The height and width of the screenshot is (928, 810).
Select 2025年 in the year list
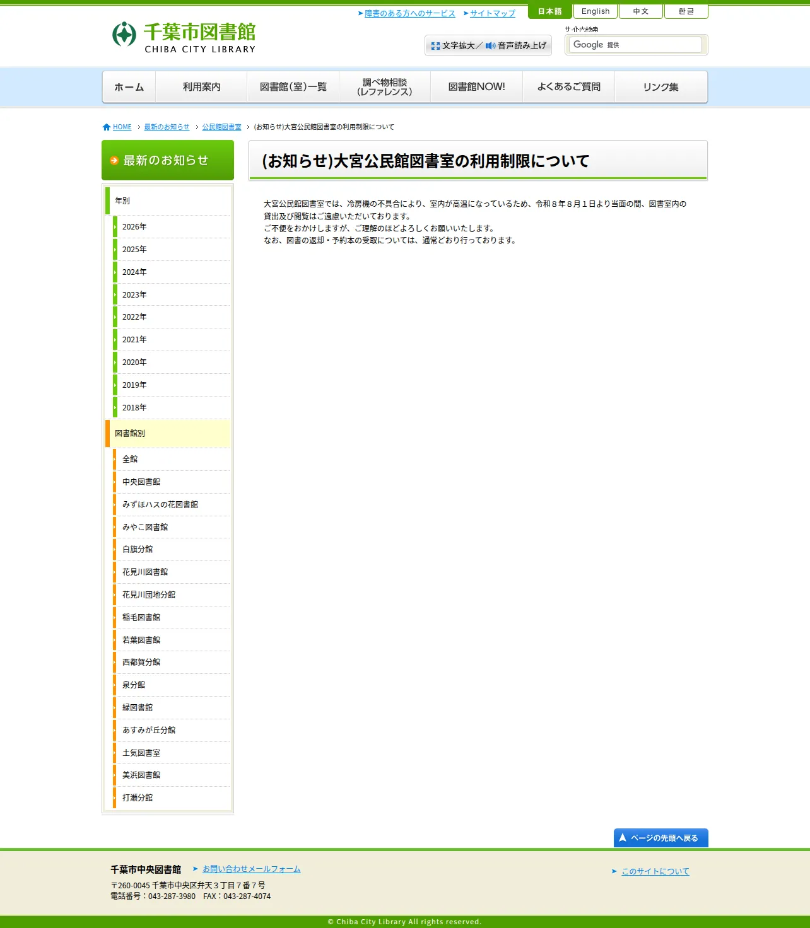pyautogui.click(x=172, y=250)
